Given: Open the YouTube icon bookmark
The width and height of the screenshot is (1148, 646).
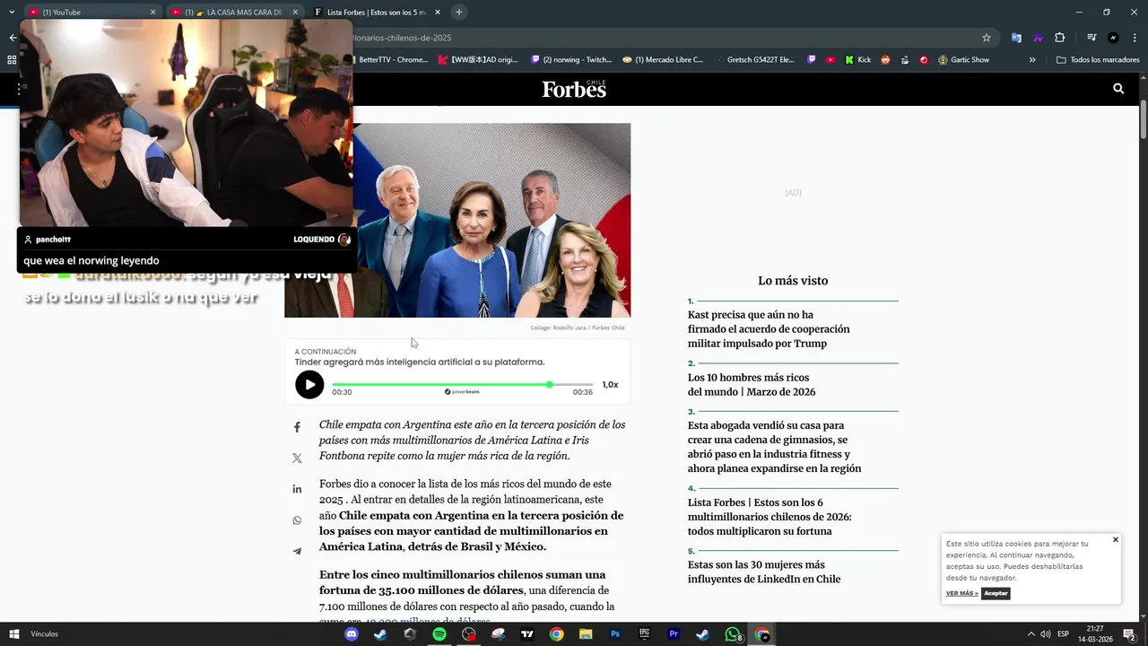Looking at the screenshot, I should pos(831,60).
